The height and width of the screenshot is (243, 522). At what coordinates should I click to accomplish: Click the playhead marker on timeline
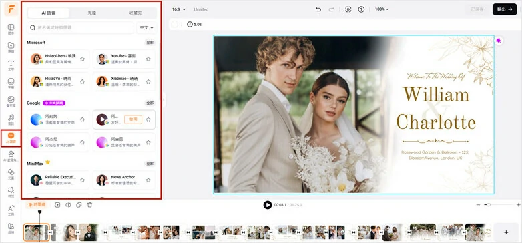click(39, 212)
